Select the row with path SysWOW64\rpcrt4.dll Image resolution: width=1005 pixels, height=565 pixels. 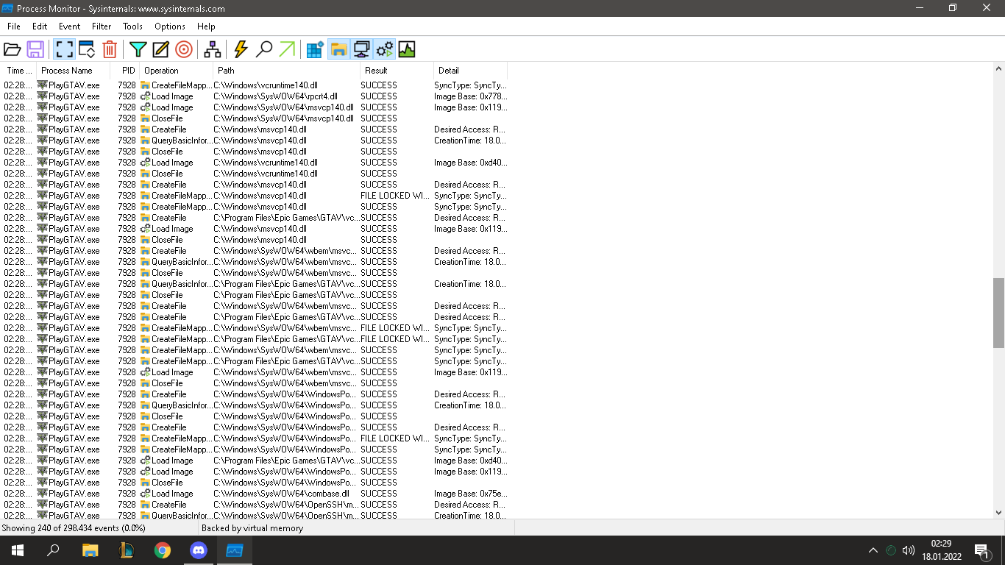(x=254, y=96)
